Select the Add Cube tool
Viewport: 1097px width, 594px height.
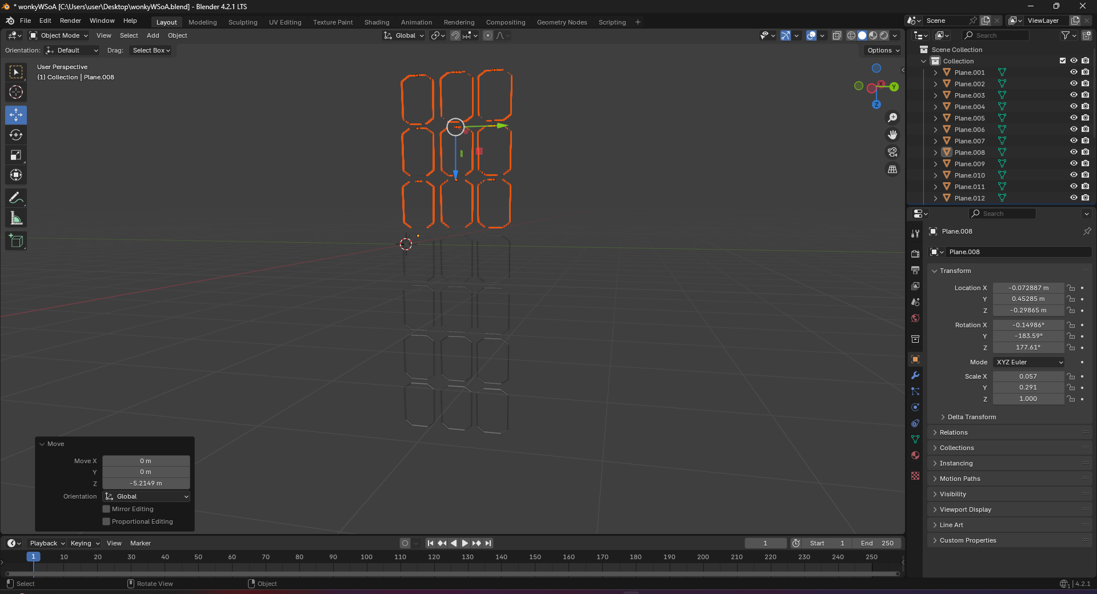(x=15, y=240)
